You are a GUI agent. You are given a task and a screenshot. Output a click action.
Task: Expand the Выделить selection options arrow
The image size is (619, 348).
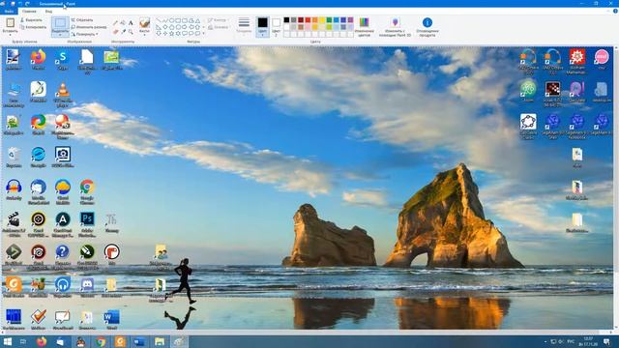coord(60,35)
